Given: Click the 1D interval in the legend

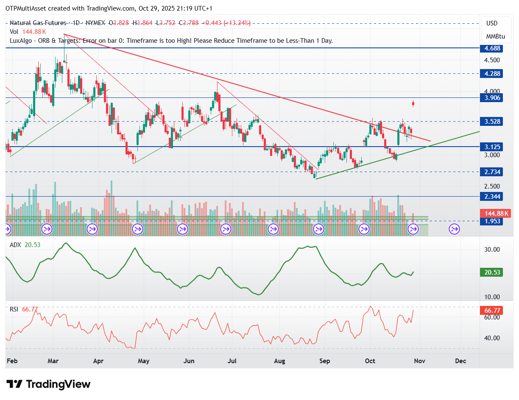Looking at the screenshot, I should pyautogui.click(x=75, y=23).
